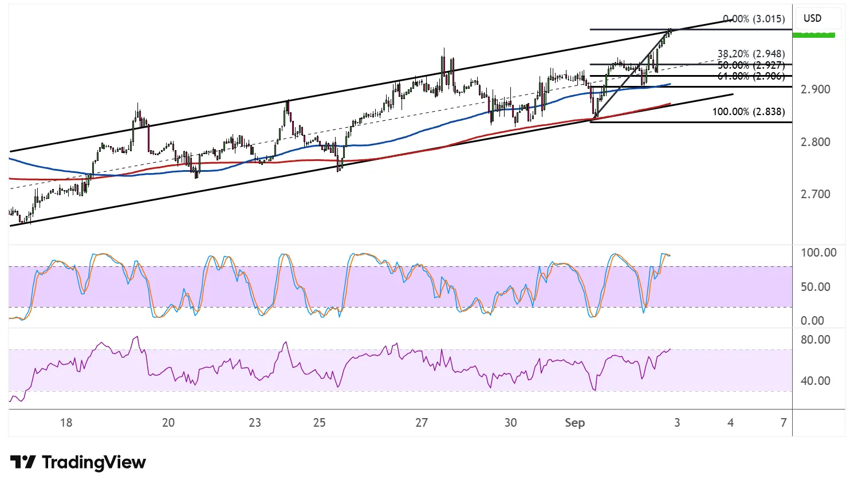Select the 0.00% (3.015) Fibonacci level label
This screenshot has height=488, width=854.
(754, 19)
